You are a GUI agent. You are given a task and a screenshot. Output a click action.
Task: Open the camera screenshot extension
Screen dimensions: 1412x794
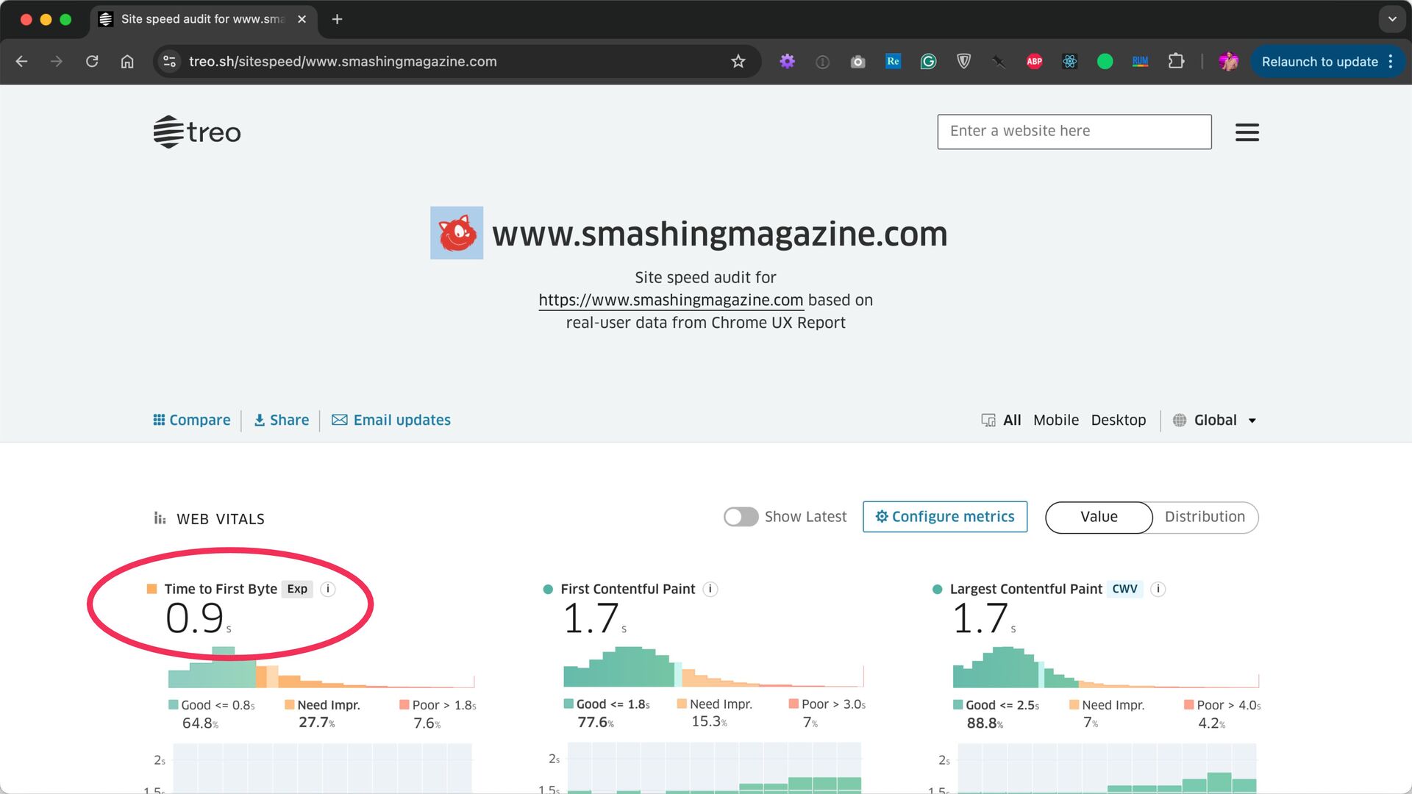coord(857,62)
